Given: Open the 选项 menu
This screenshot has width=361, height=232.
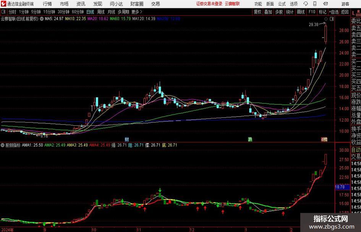Looking at the screenshot, I should (x=293, y=4).
